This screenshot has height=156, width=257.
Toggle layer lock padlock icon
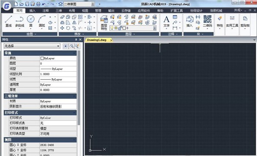(x=120, y=28)
